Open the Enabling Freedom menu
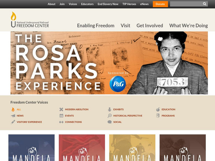This screenshot has height=161, width=215. [x=96, y=25]
